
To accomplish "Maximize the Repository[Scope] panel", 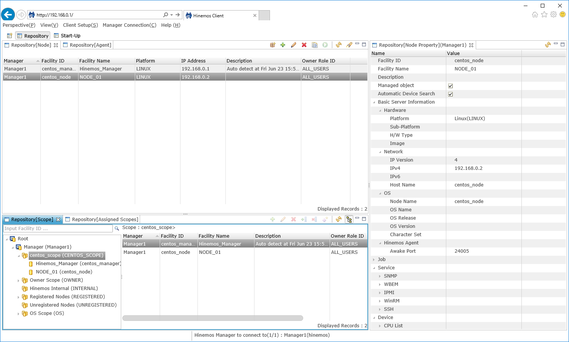I will coord(364,218).
